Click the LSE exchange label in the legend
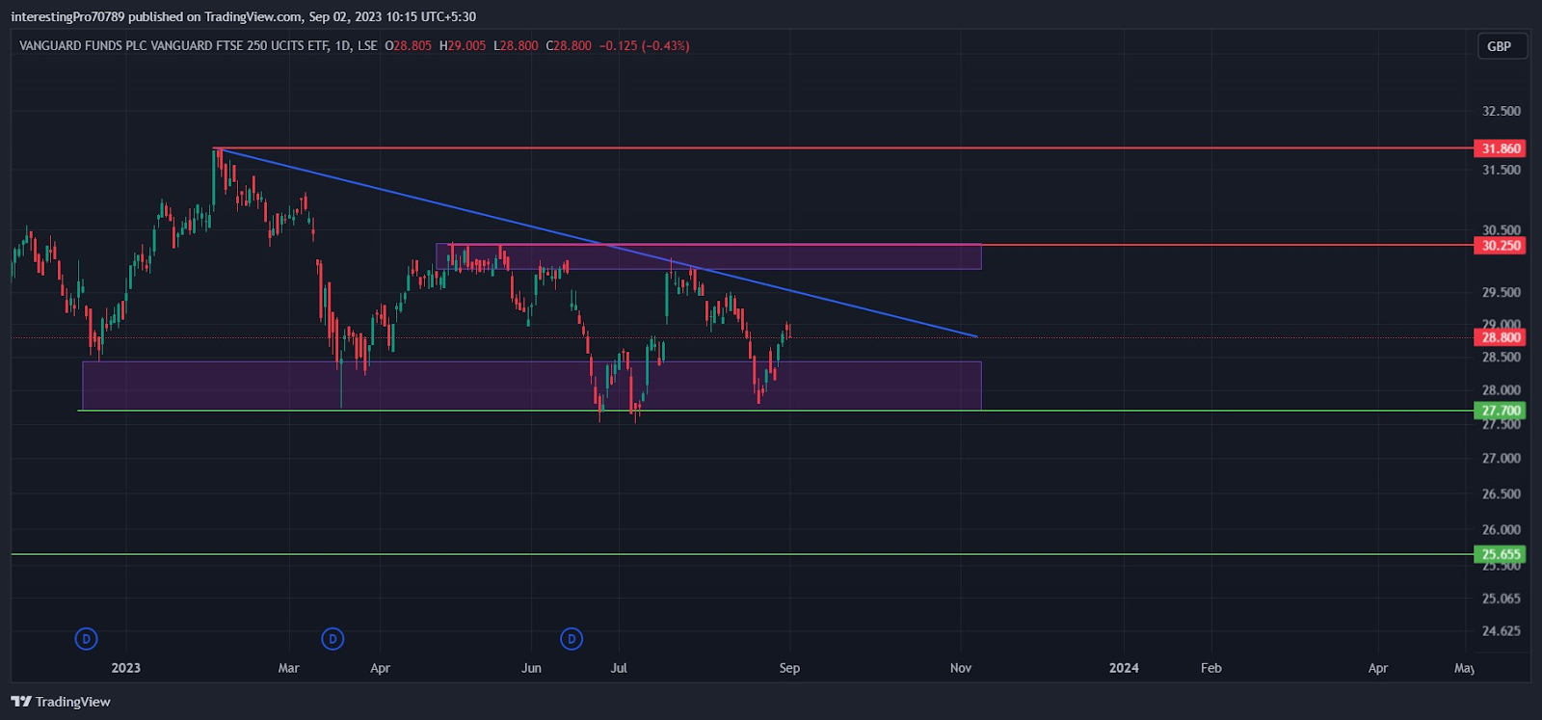Screen dimensions: 1542x720 click(367, 45)
